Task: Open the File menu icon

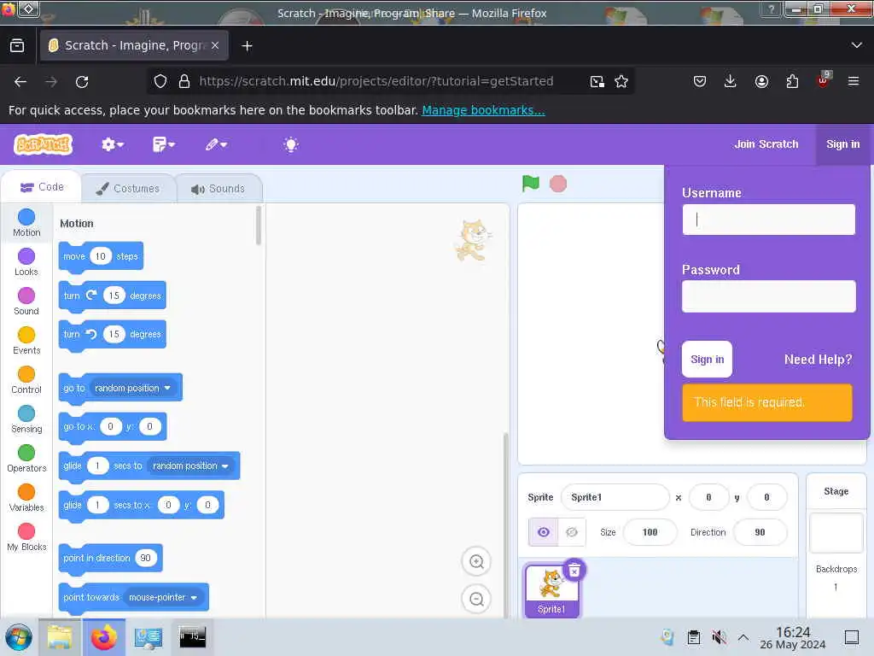Action: click(163, 144)
